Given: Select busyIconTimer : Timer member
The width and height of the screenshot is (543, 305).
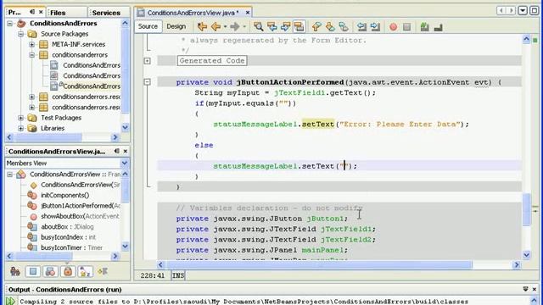Looking at the screenshot, I should pos(71,247).
